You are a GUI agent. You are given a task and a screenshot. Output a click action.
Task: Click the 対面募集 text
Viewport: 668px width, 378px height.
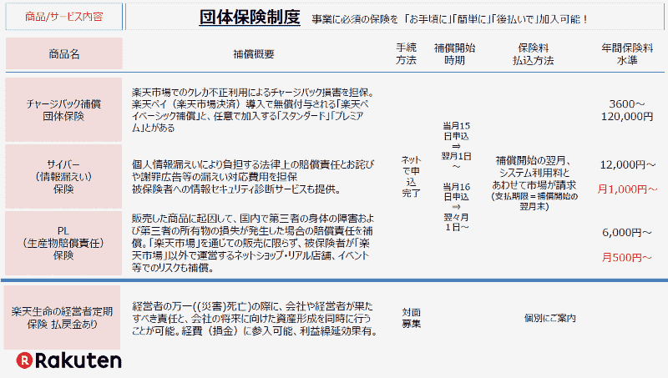(411, 318)
